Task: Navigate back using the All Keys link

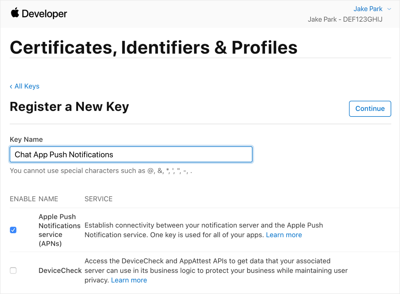Action: click(x=27, y=86)
